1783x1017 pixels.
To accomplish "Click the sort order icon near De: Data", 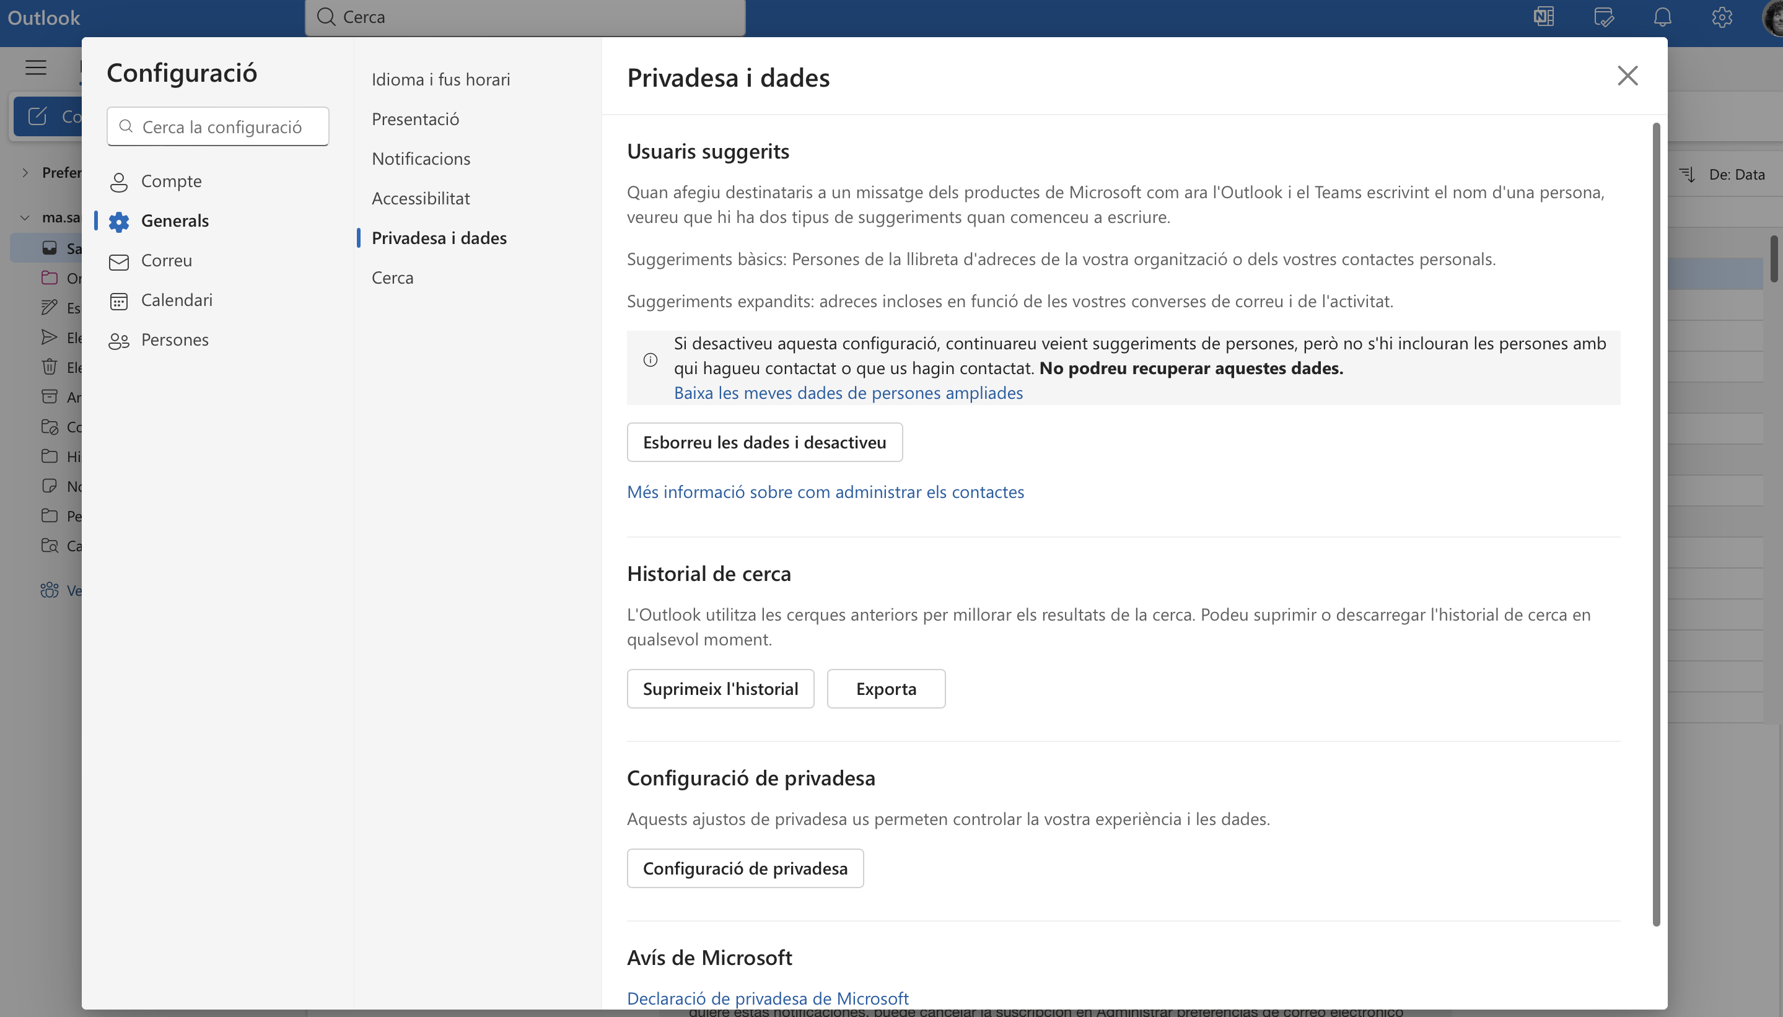I will pyautogui.click(x=1687, y=175).
